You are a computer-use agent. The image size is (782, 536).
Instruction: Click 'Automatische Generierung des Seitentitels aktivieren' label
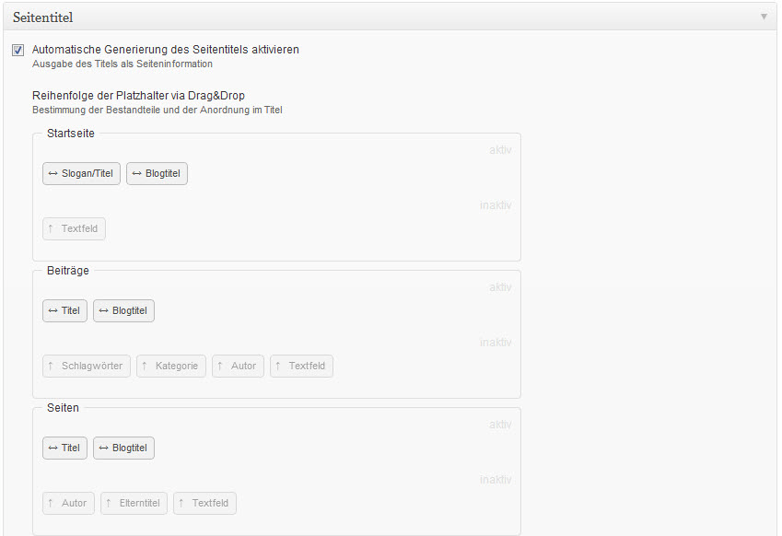tap(166, 50)
